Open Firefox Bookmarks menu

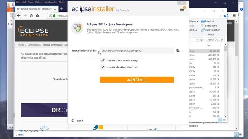point(51,2)
